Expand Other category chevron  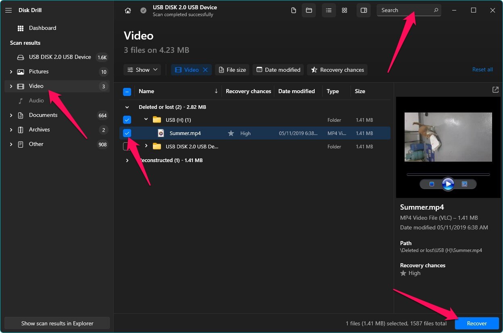pos(11,144)
